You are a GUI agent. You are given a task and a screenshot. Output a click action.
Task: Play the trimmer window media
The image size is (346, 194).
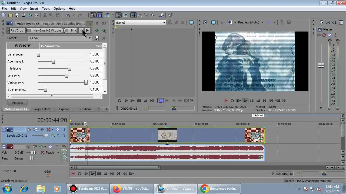coord(132,101)
